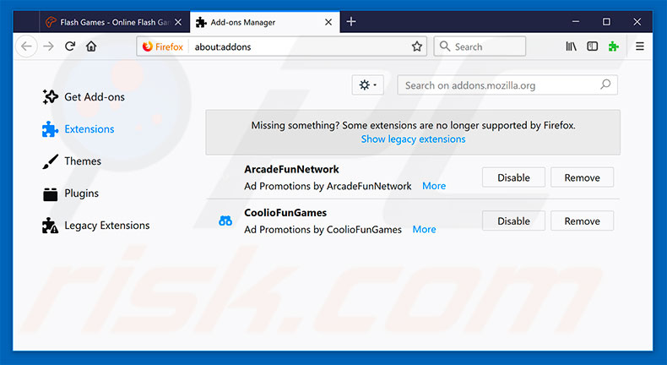
Task: Focus the addons.mozilla.org search field
Action: 500,85
